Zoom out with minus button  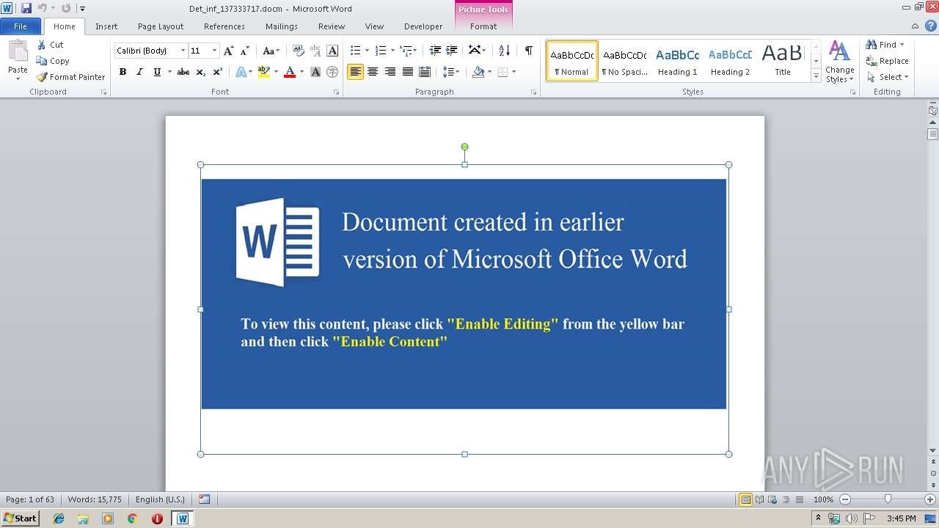pyautogui.click(x=844, y=499)
